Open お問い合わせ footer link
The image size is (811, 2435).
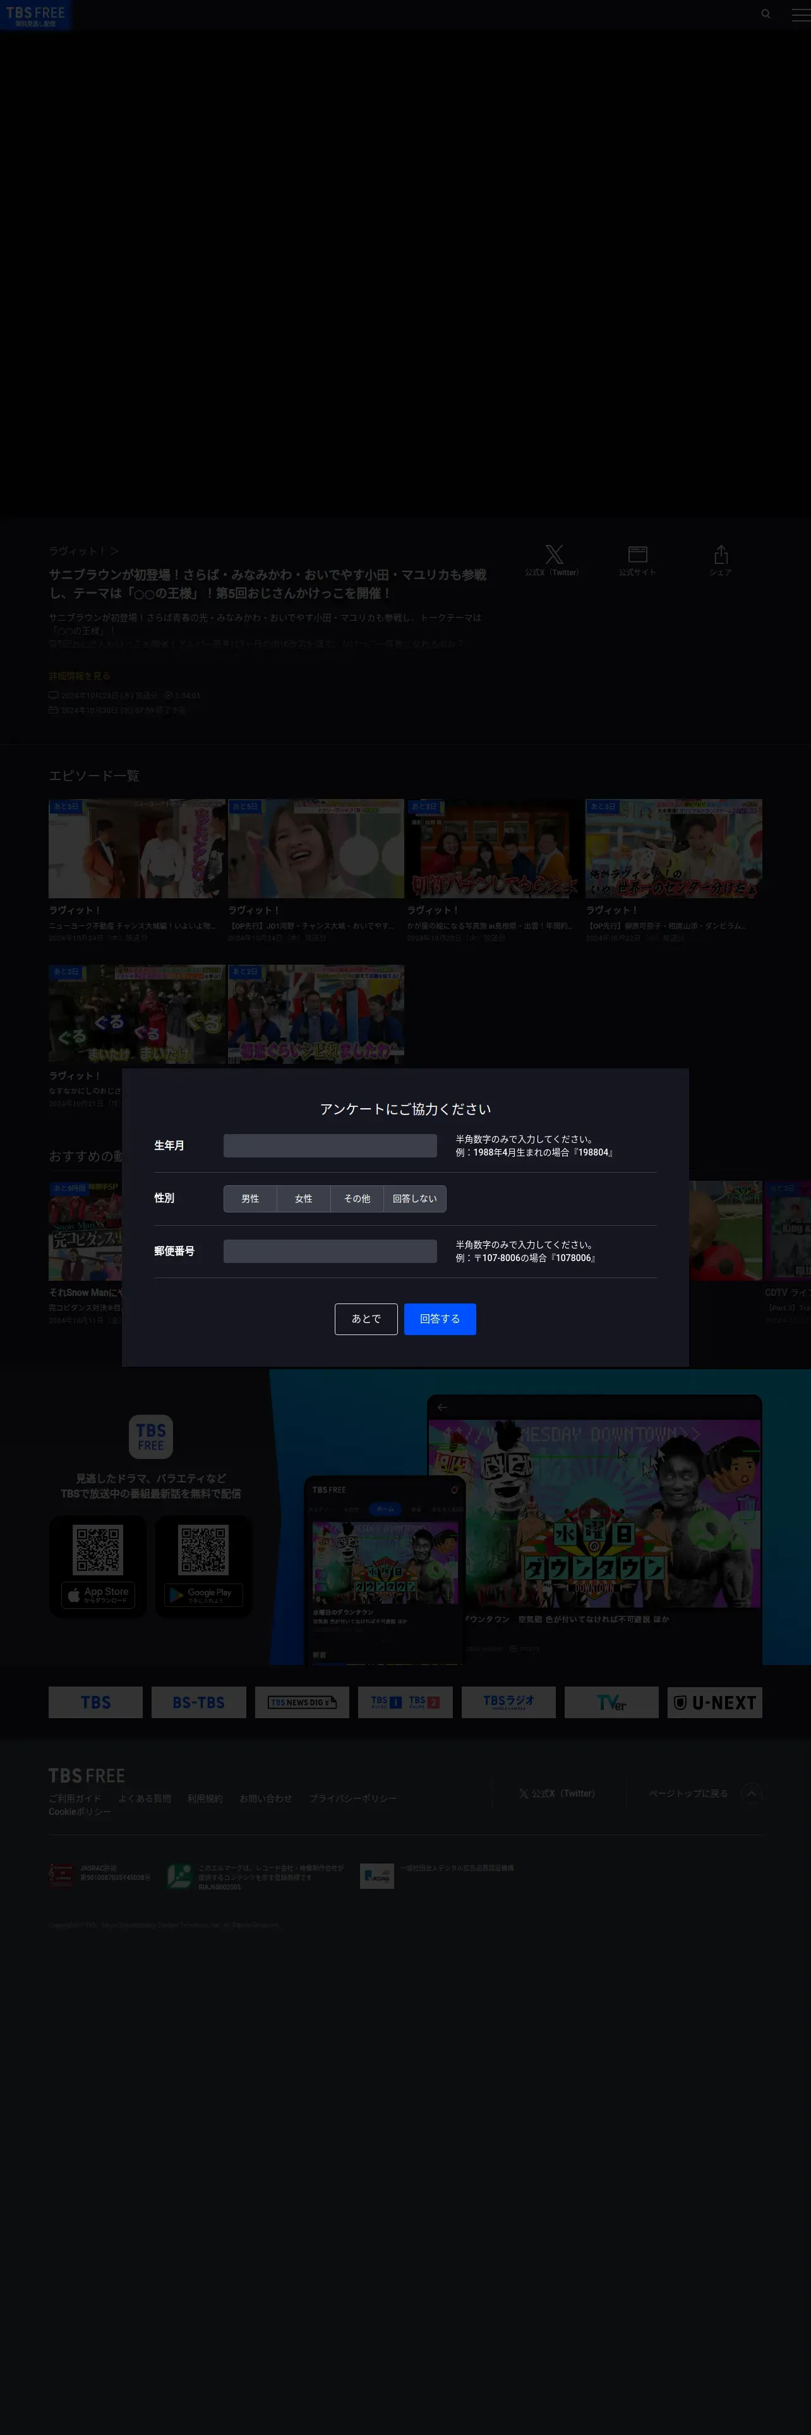click(265, 1798)
